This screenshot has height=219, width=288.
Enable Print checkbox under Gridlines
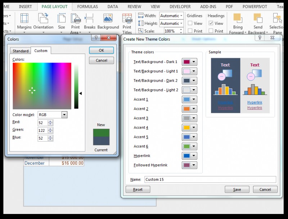click(190, 31)
